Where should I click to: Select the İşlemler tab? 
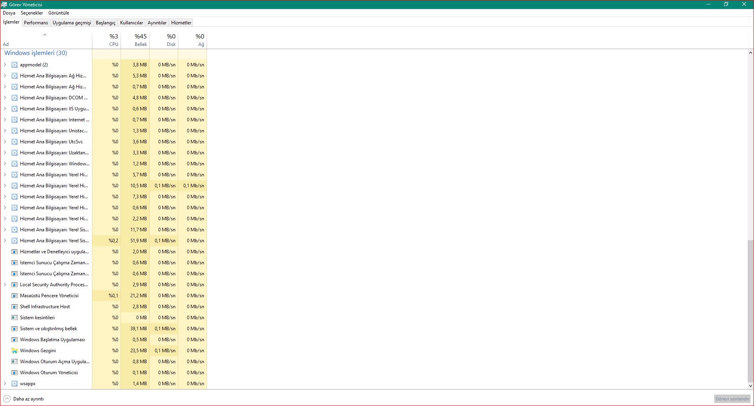point(11,22)
